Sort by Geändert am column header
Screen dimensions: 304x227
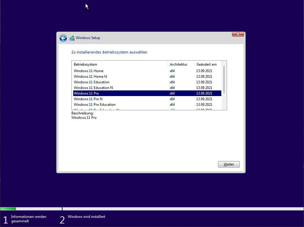point(208,64)
